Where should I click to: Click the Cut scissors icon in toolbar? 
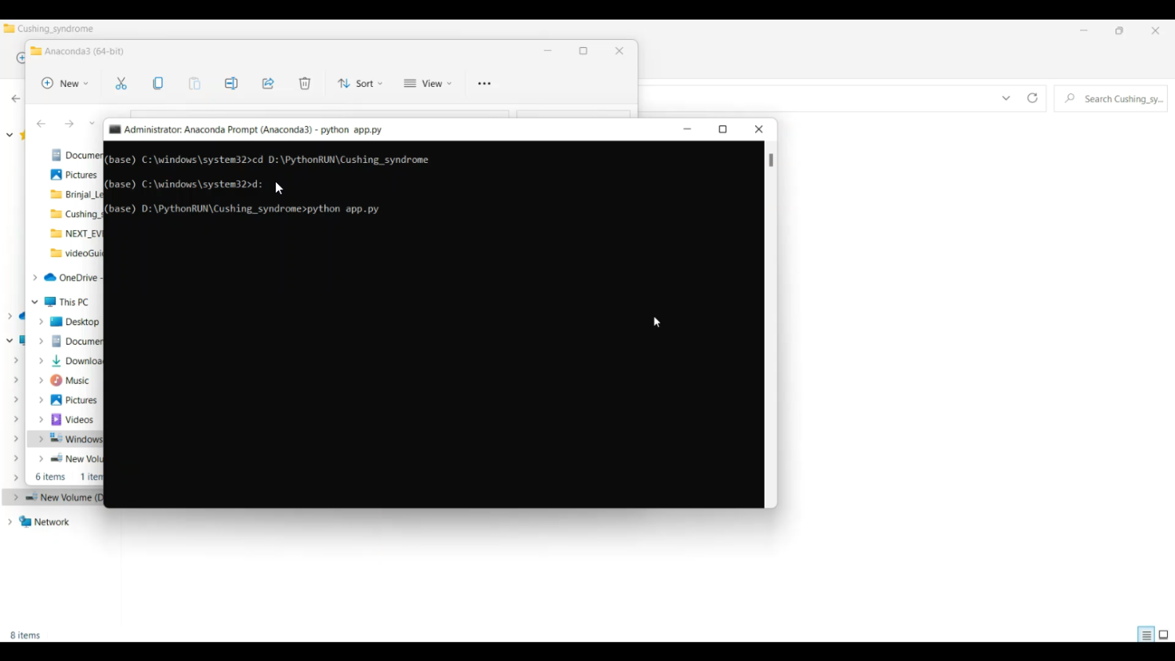click(x=121, y=84)
